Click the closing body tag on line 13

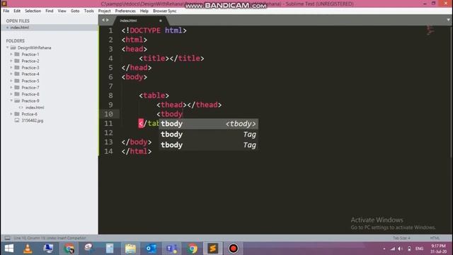pos(137,142)
